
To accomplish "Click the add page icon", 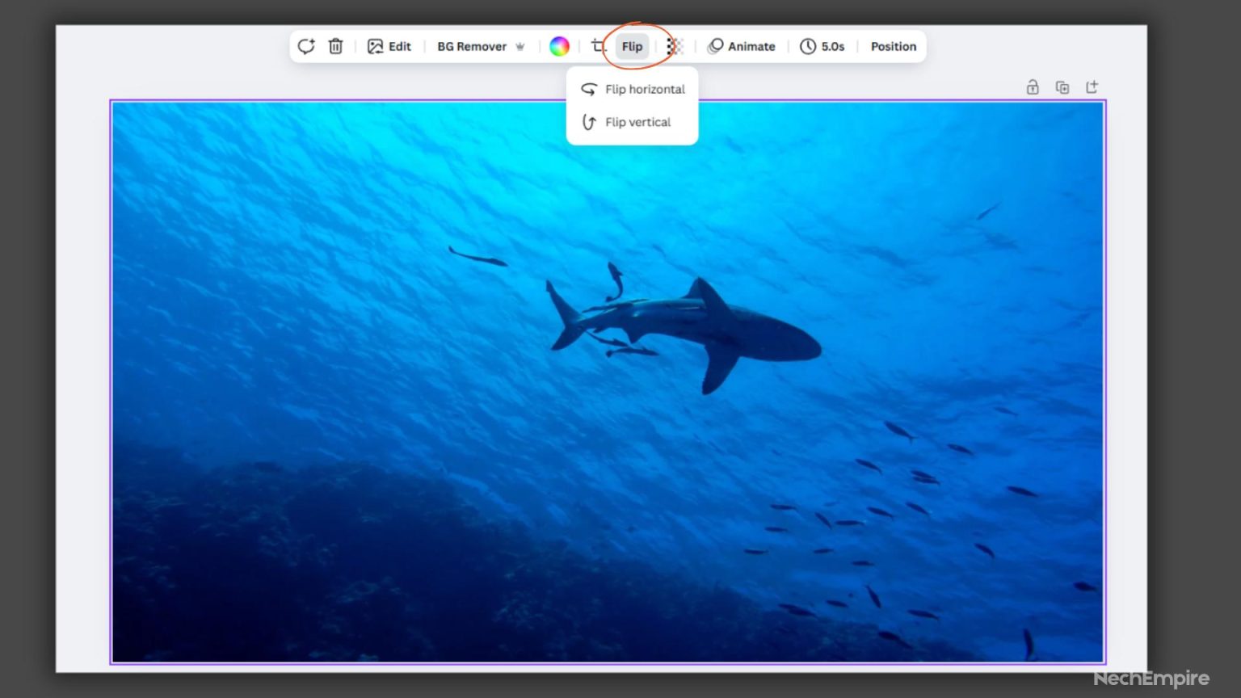I will coord(1092,87).
